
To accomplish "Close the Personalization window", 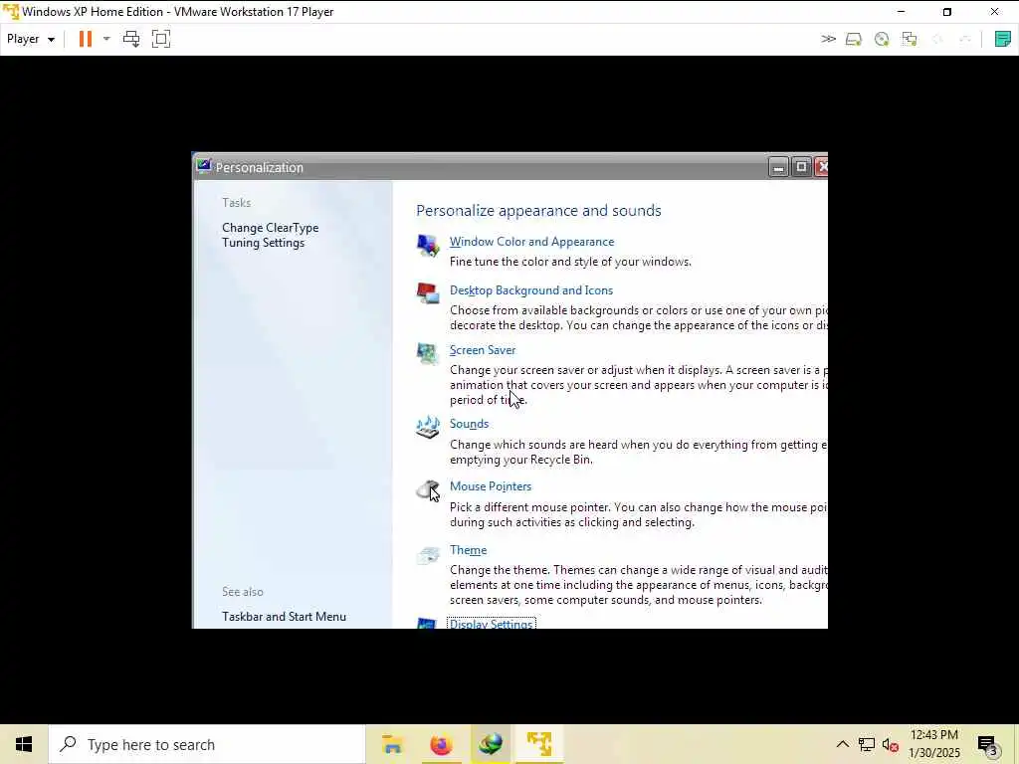I will pyautogui.click(x=821, y=167).
